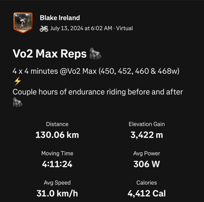Click the 130.06 km distance value
204x202 pixels.
57,135
